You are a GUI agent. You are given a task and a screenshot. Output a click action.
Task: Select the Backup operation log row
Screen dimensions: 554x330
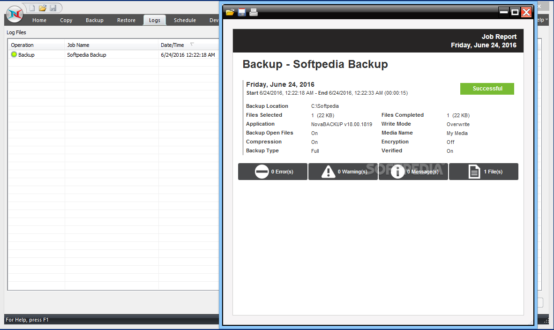113,55
